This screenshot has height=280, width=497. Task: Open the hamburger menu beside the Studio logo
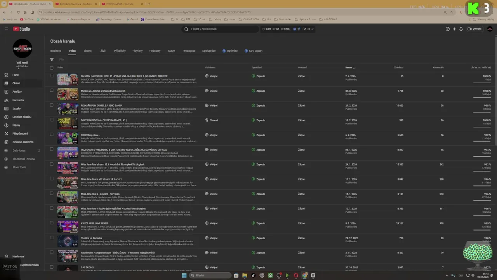6,29
